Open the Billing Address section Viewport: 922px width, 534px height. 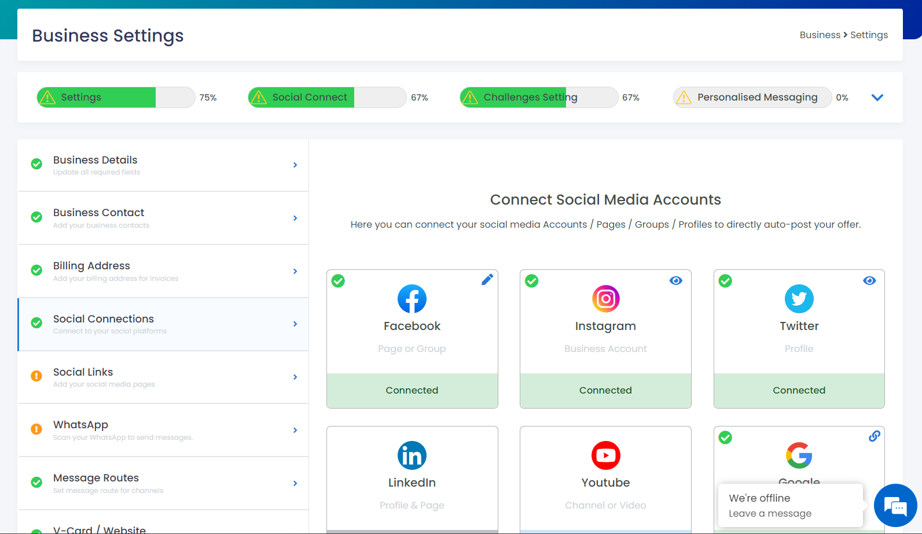point(163,271)
